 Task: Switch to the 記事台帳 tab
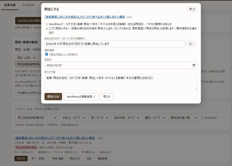click(10, 5)
